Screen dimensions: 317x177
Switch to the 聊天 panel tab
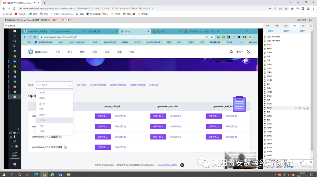pyautogui.click(x=267, y=26)
